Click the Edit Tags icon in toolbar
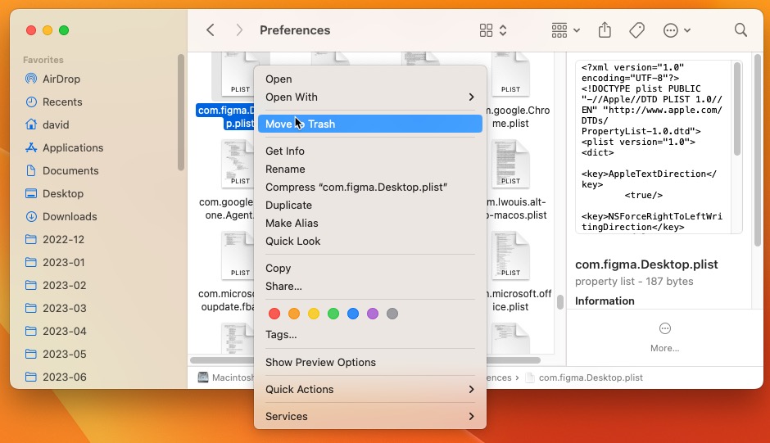 (x=636, y=30)
